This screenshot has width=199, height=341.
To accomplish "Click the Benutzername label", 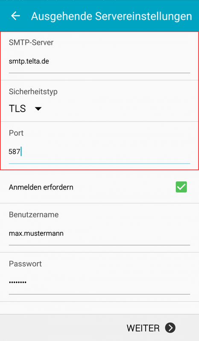I will coord(34,215).
